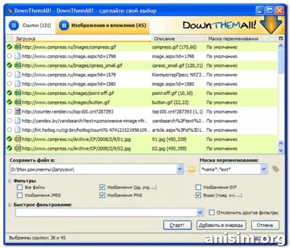Enable the Все файлы filter checkbox
This screenshot has width=290, height=248.
coord(20,187)
